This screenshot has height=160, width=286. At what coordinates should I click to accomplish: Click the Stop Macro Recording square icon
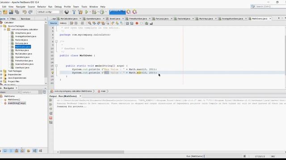point(141,23)
